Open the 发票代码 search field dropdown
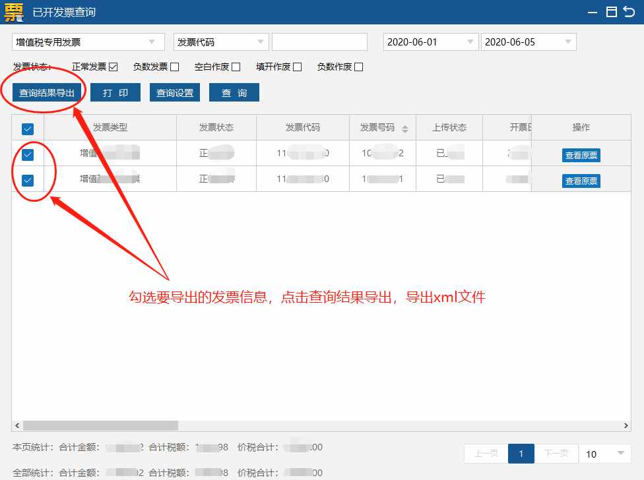Image resolution: width=644 pixels, height=480 pixels. 221,42
